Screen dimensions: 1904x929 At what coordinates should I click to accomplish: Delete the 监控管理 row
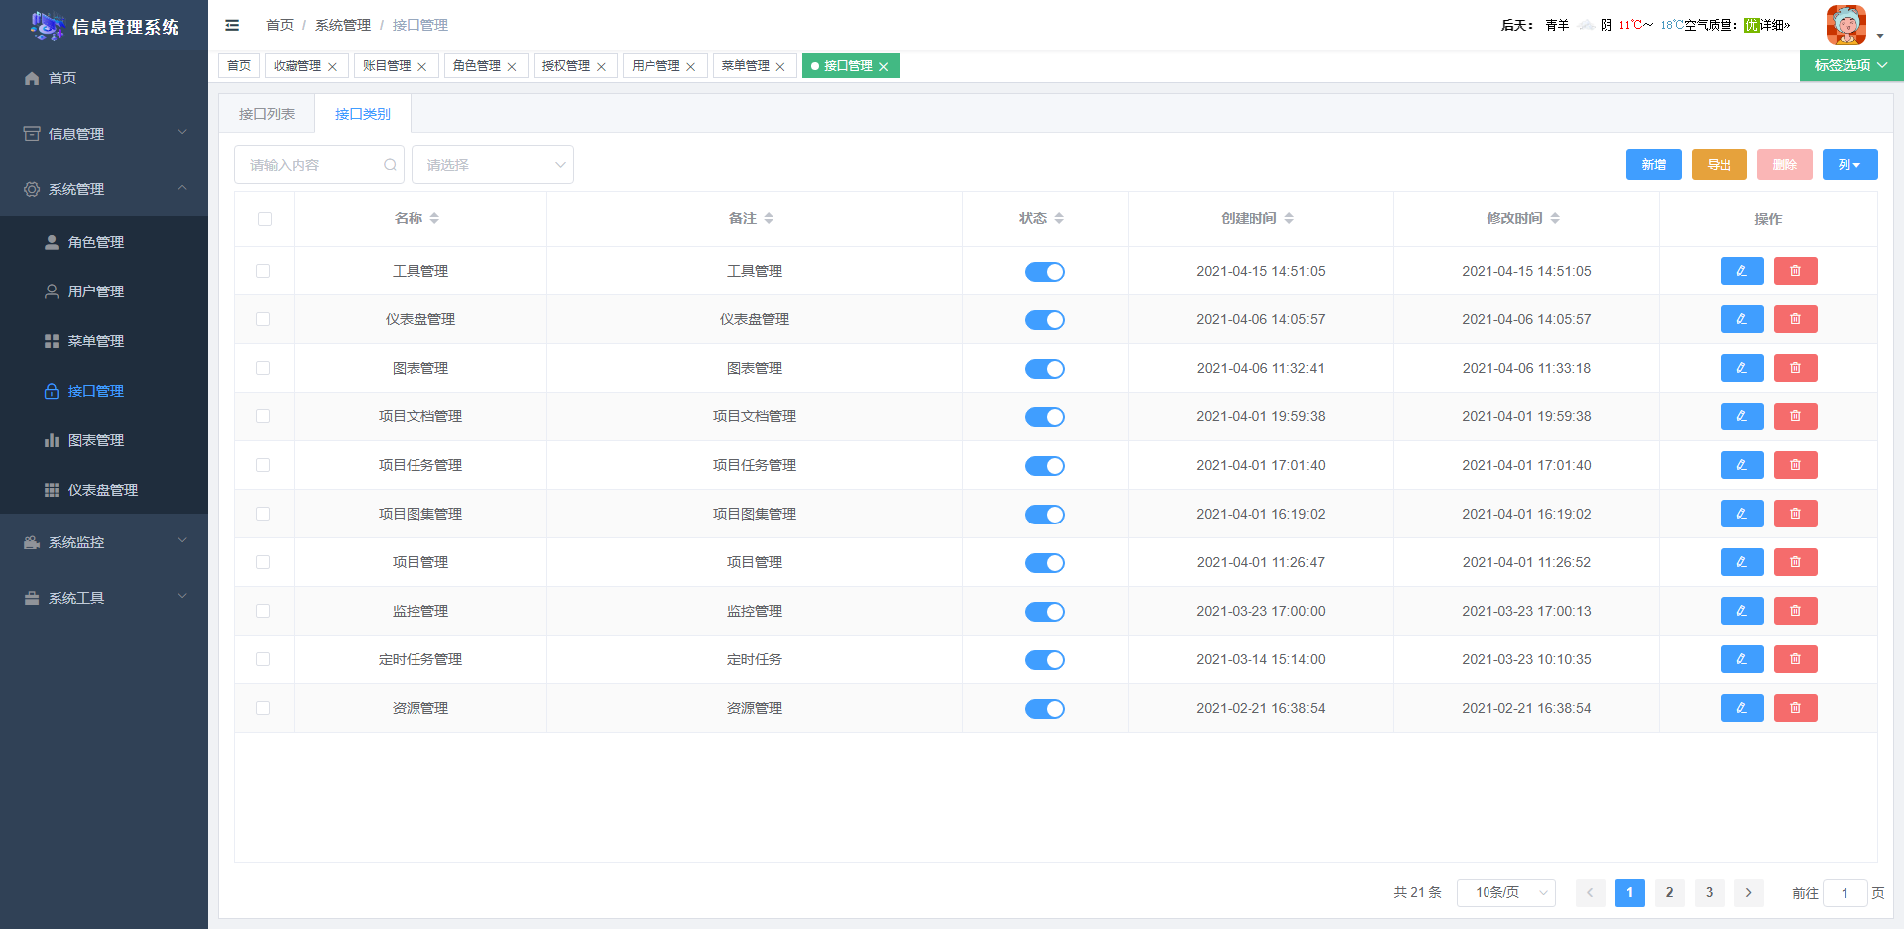coord(1795,611)
